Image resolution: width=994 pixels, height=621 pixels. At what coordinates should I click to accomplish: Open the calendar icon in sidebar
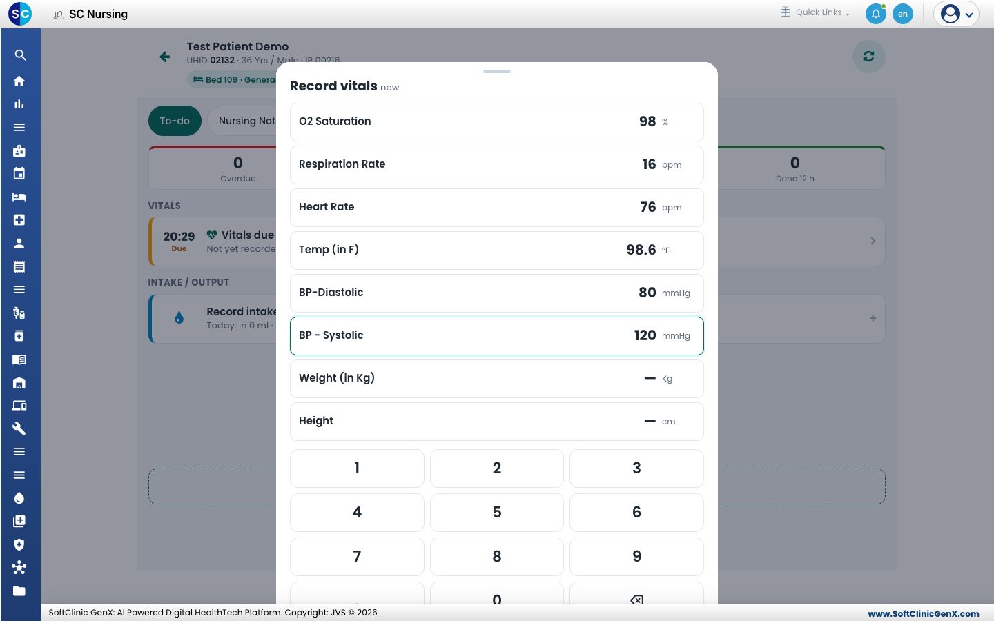point(19,173)
